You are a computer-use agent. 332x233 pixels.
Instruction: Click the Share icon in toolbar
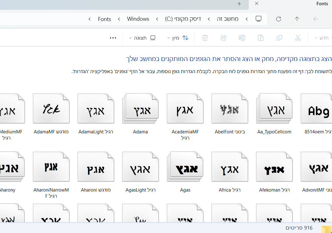click(x=224, y=38)
